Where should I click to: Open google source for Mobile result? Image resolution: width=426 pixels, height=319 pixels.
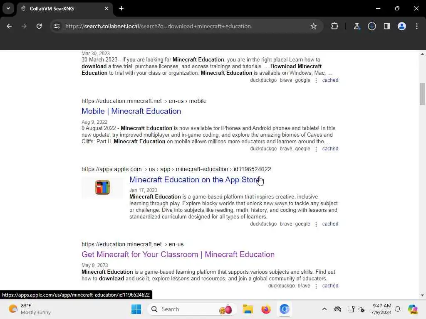tap(303, 149)
